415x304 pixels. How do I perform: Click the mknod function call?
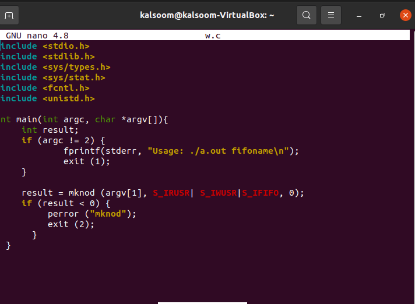coord(82,193)
